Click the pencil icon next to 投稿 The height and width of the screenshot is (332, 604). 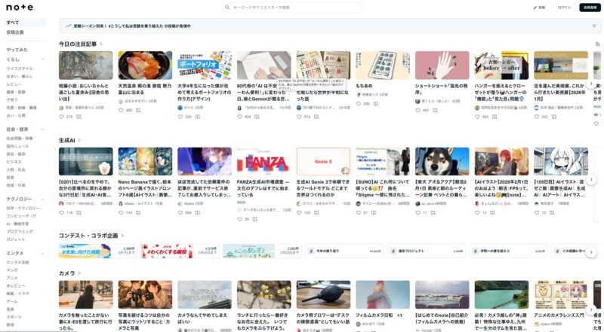(535, 7)
